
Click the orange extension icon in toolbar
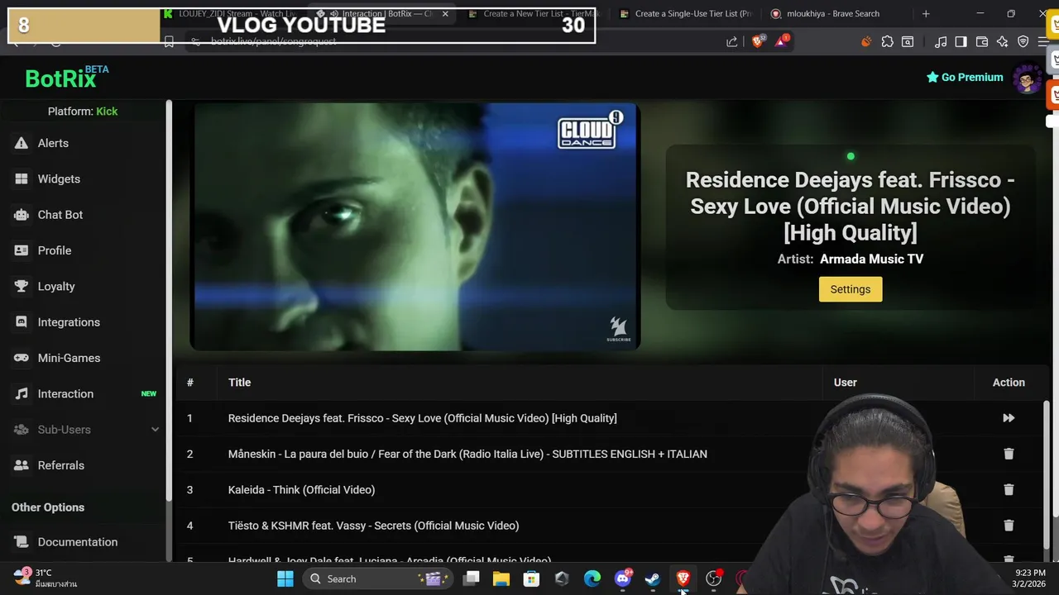(x=866, y=41)
